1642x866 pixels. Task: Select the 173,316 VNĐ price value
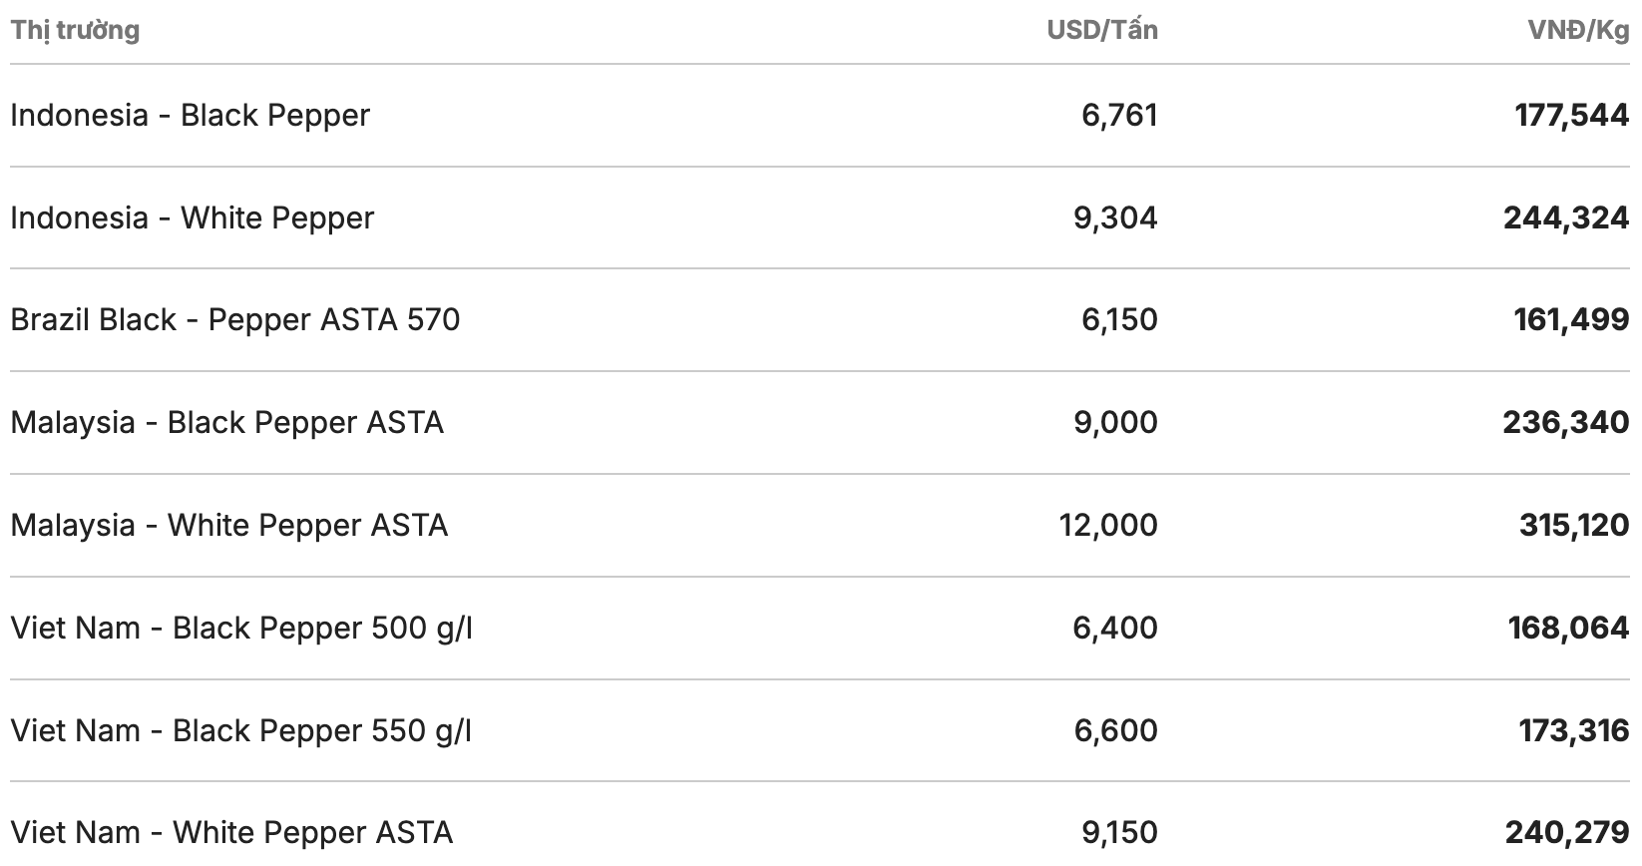click(1574, 730)
